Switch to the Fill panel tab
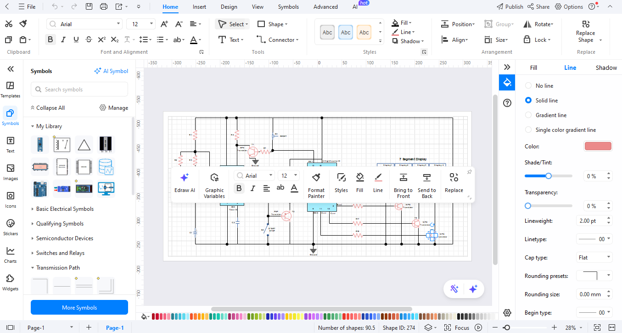Viewport: 622px width, 333px height. tap(533, 68)
